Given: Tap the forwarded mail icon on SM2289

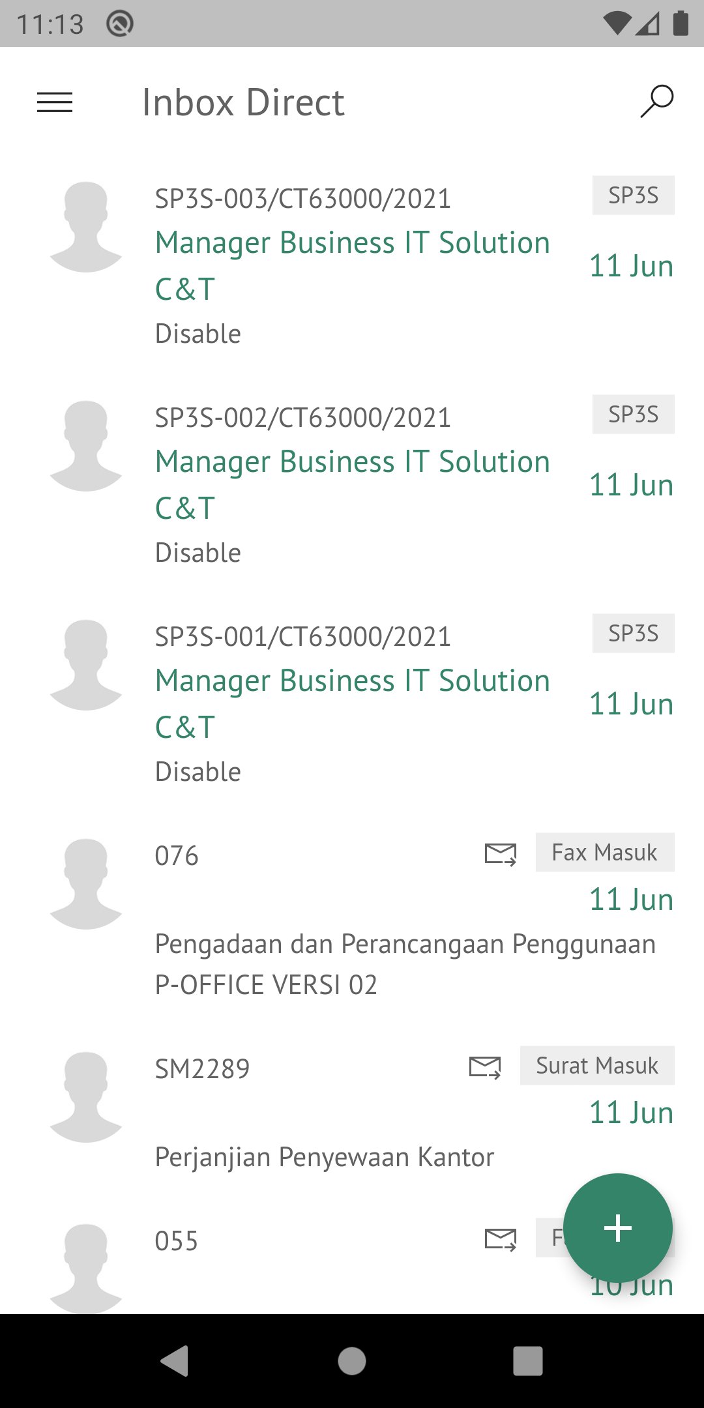Looking at the screenshot, I should (x=485, y=1067).
